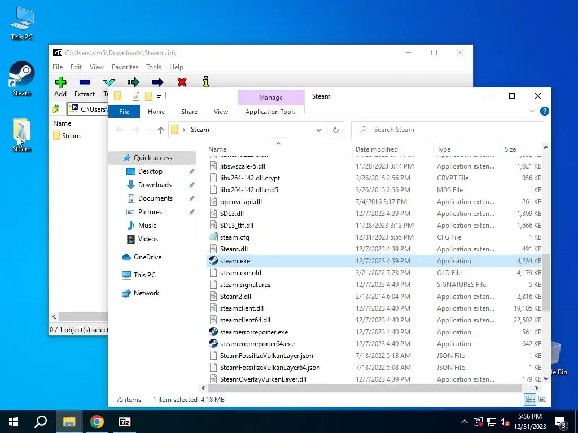Switch to the View ribbon tab
Screen dimensions: 578x433
click(221, 112)
